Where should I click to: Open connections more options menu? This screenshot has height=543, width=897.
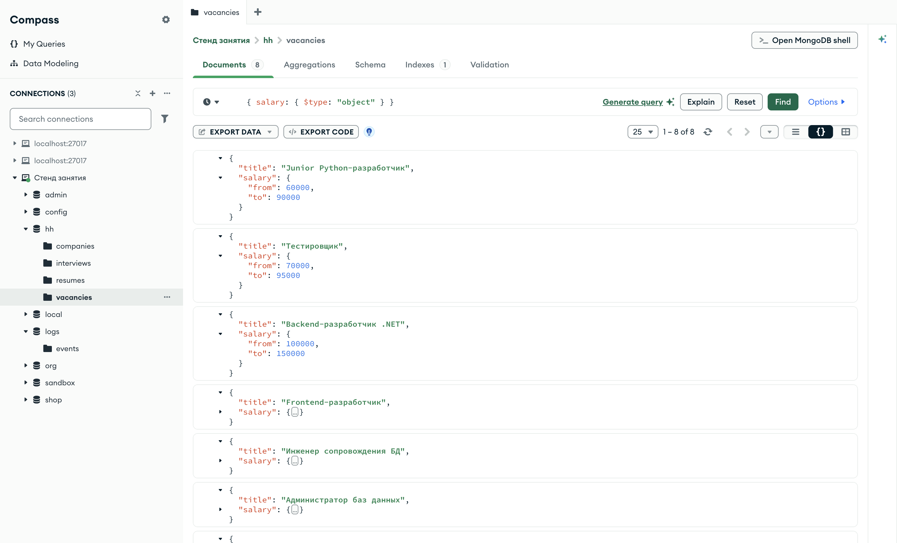[x=167, y=94]
